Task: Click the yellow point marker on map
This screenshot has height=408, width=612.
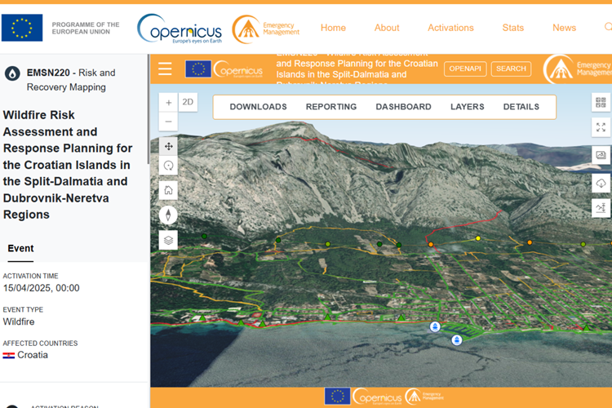Action: [477, 238]
